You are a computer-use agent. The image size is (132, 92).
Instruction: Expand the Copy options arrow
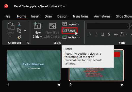point(25,30)
